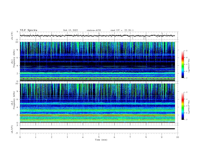Viewport: 200px width, 154px height.
Task: Click the "-5" label on ch.1 colorbar
Action: 186,64
